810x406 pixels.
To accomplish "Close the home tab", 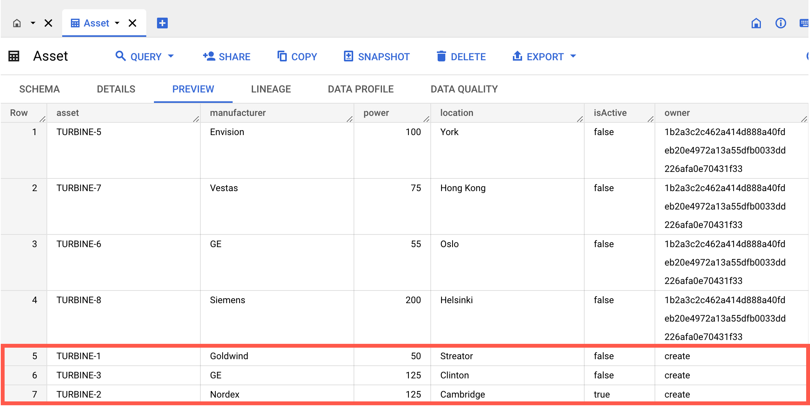I will click(x=48, y=23).
